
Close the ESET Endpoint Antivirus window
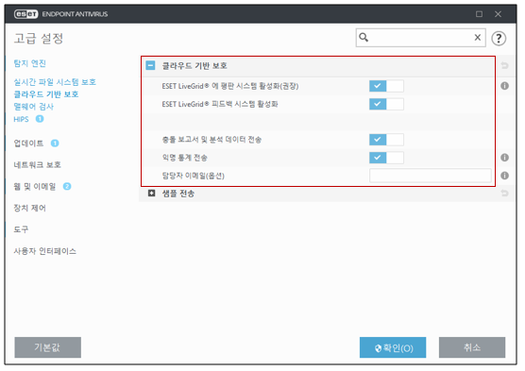coord(498,14)
